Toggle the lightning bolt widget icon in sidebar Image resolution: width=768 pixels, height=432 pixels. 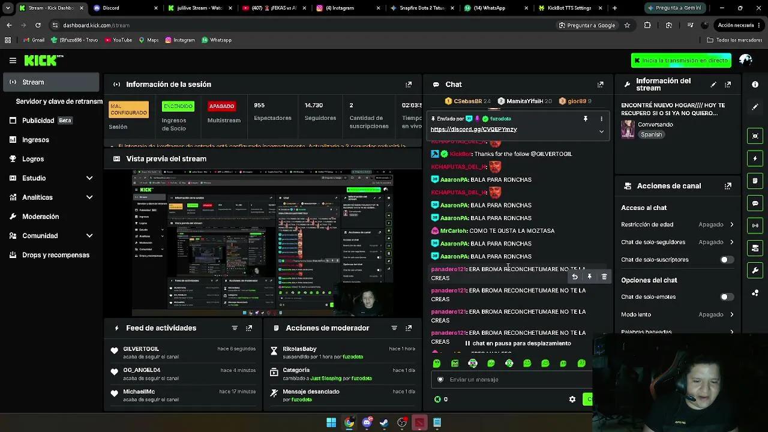tap(755, 158)
